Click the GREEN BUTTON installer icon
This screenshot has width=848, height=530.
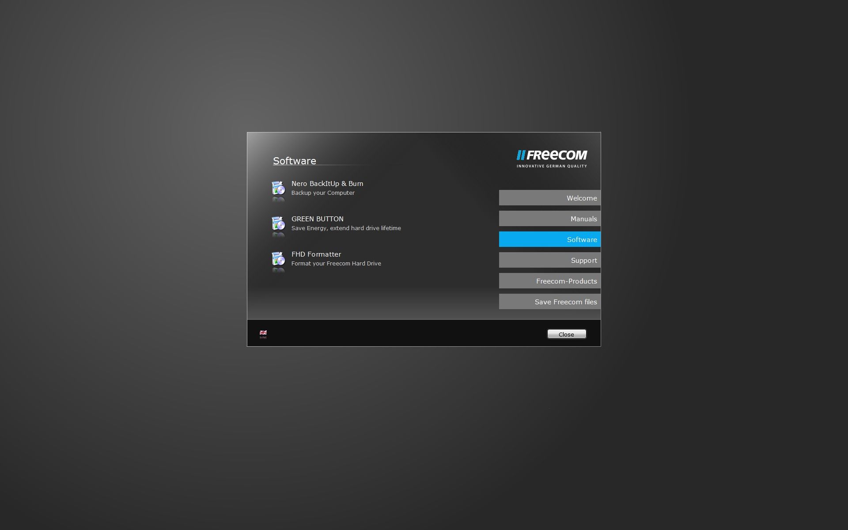click(278, 224)
